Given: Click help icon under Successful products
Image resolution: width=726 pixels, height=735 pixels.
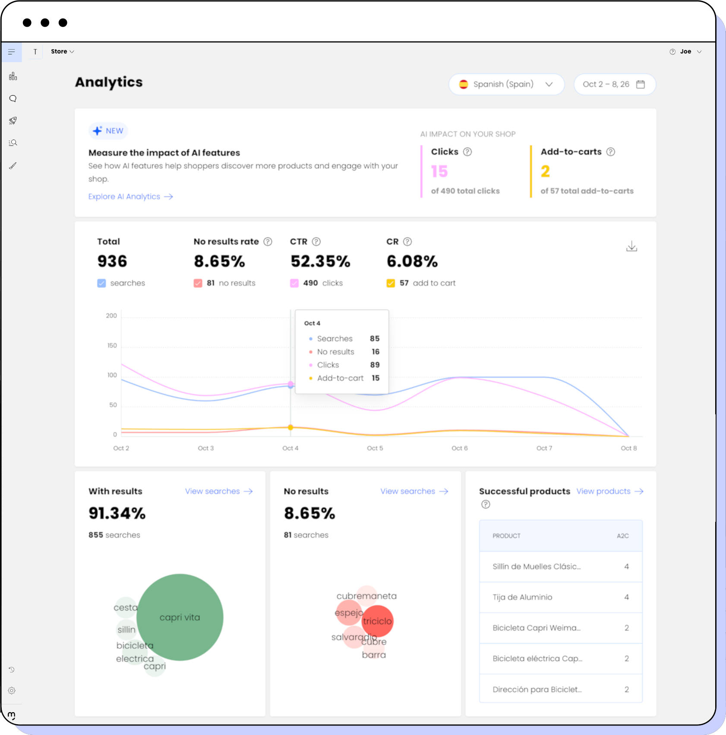Looking at the screenshot, I should tap(486, 504).
